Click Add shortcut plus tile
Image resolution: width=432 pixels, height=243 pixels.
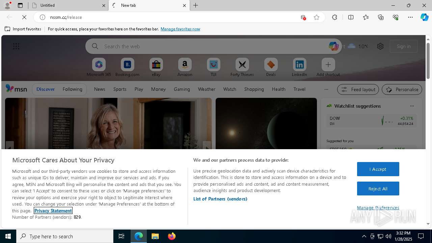[328, 67]
